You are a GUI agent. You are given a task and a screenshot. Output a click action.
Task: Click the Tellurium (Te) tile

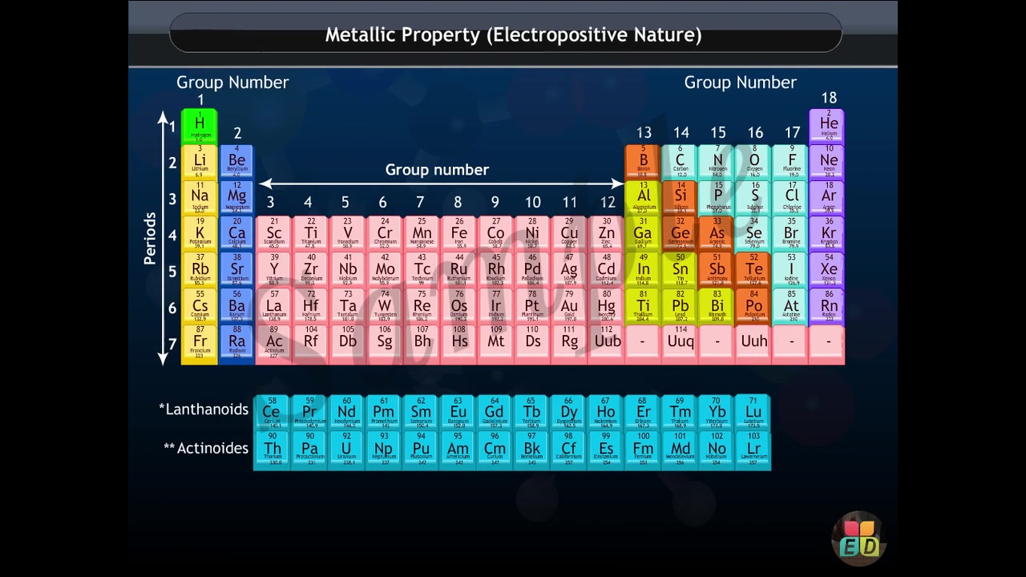click(x=753, y=270)
